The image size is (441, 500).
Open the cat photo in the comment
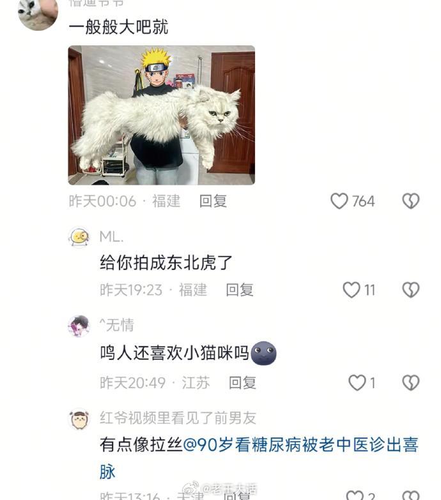pyautogui.click(x=162, y=115)
